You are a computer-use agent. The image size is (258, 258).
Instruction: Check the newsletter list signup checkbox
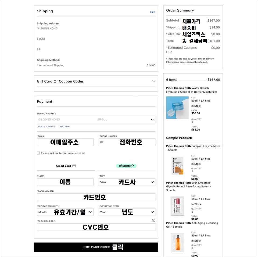(x=38, y=153)
